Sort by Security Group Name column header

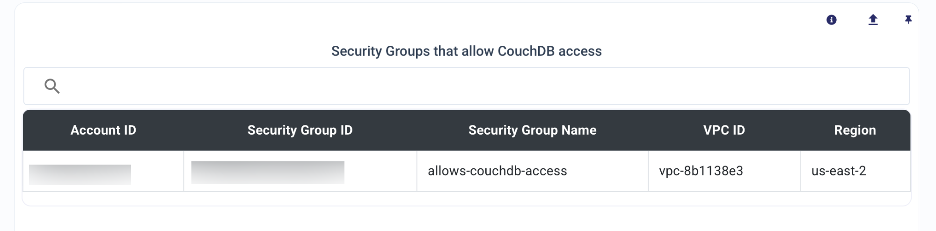coord(533,130)
